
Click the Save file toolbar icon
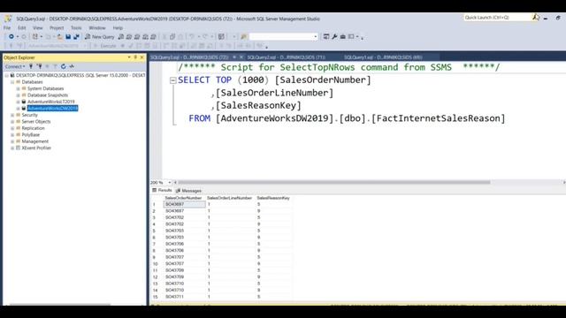click(68, 37)
